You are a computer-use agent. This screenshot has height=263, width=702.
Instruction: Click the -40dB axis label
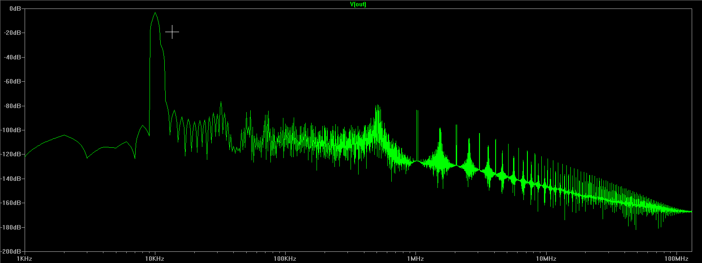coord(13,57)
